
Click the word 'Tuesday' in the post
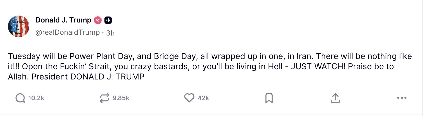point(24,56)
